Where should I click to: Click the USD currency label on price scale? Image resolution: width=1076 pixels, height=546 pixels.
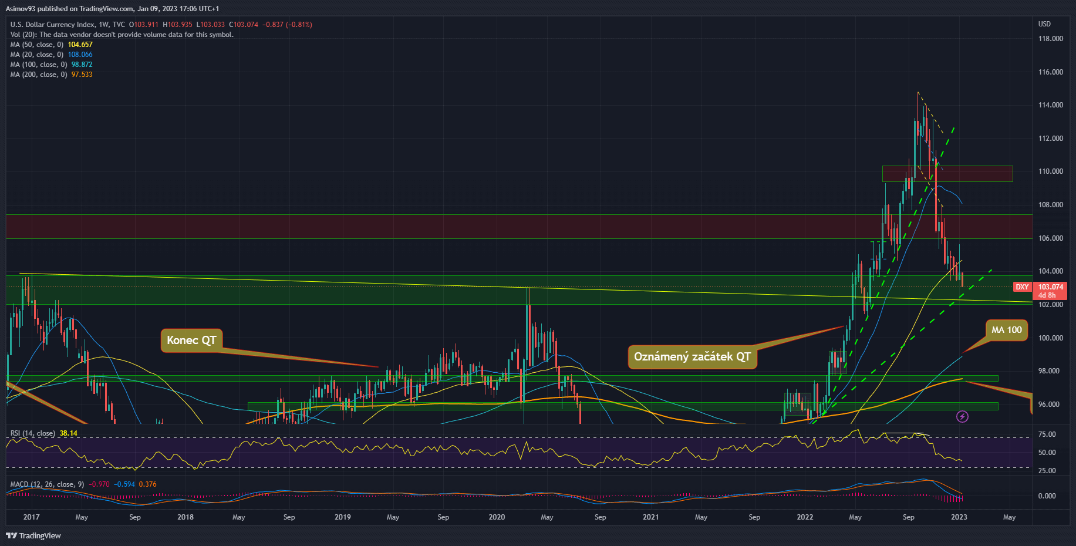[1044, 24]
